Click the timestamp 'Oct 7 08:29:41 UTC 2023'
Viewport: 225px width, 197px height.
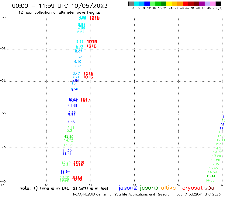coord(199,195)
